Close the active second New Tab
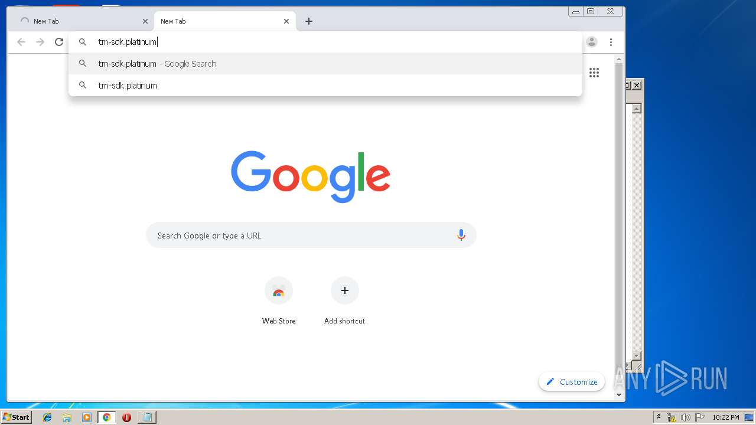 (x=286, y=21)
